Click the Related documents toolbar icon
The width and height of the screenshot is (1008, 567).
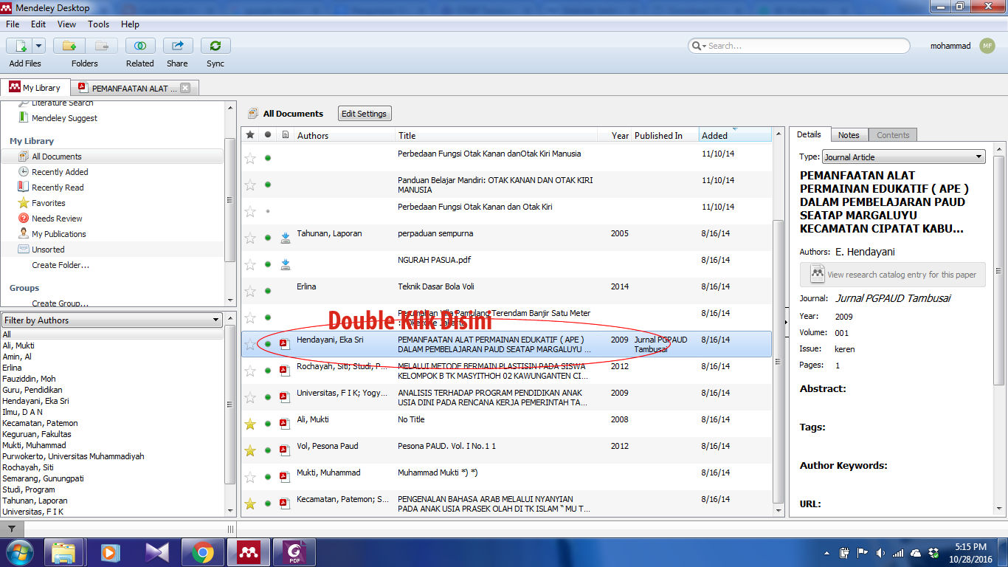pos(140,46)
